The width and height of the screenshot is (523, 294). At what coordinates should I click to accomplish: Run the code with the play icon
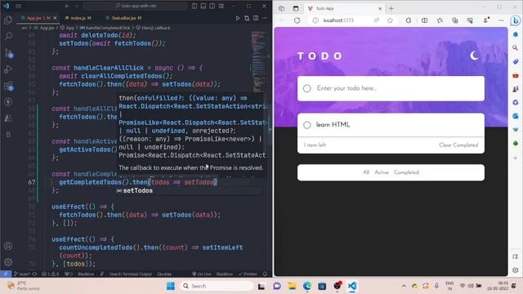tap(238, 18)
